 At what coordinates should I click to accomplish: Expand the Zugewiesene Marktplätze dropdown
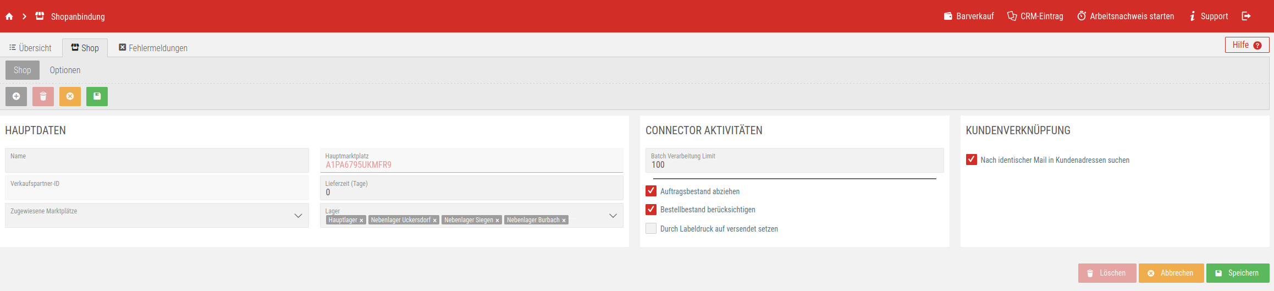click(x=298, y=216)
